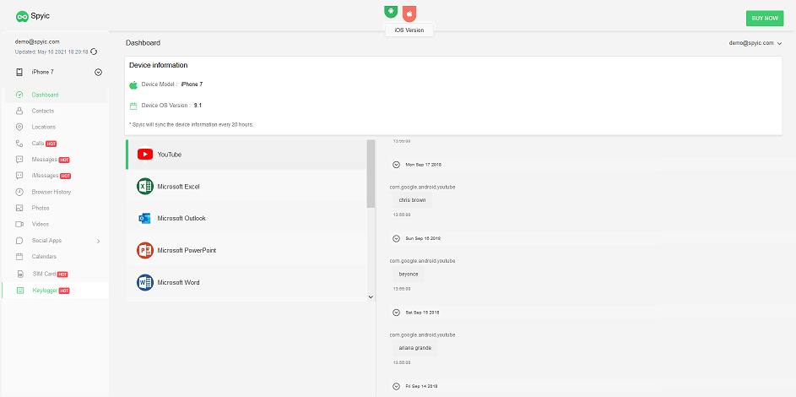The width and height of the screenshot is (796, 397).
Task: Click the Keylogger keyboard icon
Action: pyautogui.click(x=19, y=291)
